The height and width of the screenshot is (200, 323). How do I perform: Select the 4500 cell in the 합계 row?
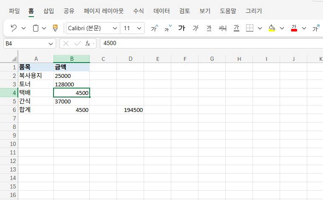(72, 110)
